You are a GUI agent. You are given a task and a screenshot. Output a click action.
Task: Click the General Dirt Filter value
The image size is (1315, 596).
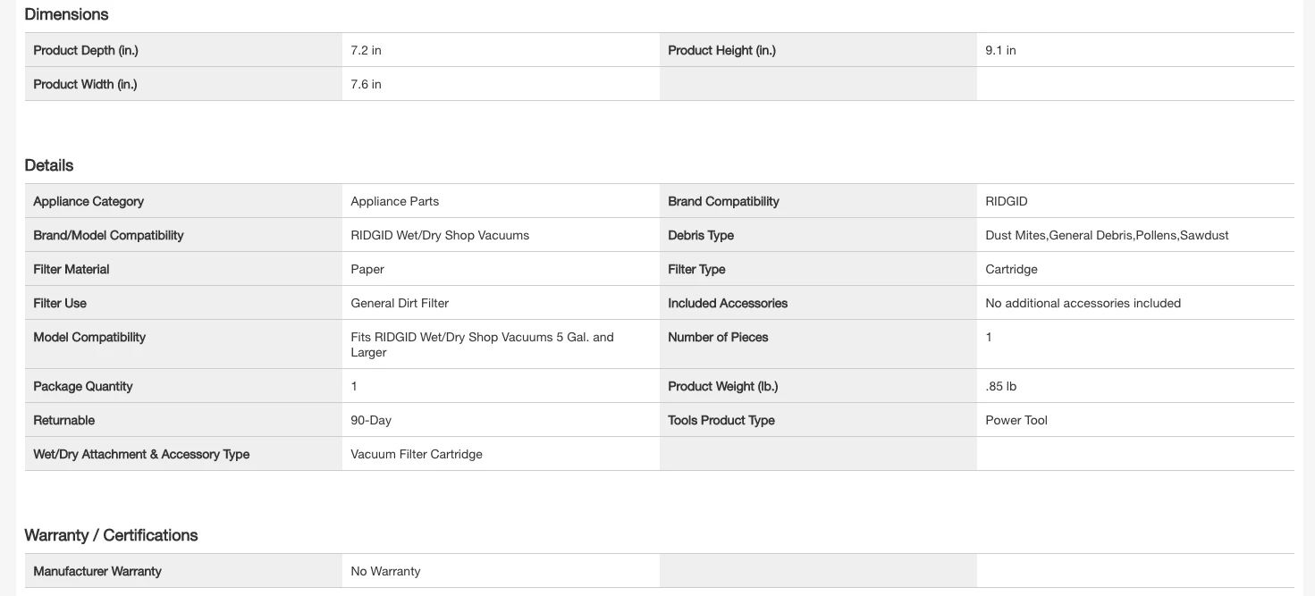(x=400, y=304)
